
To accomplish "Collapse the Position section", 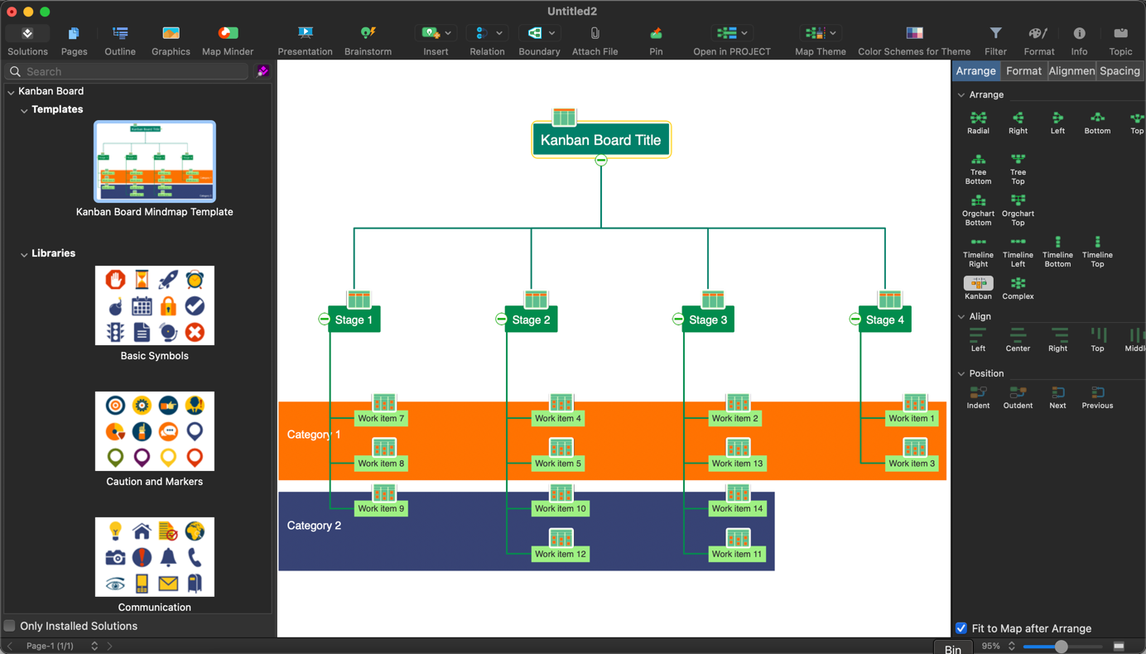I will coord(961,374).
